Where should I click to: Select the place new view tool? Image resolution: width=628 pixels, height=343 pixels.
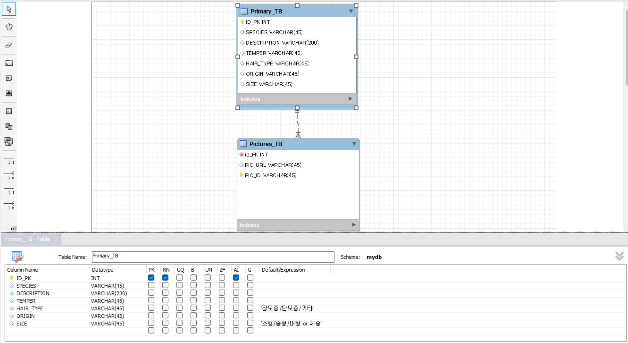(x=9, y=126)
